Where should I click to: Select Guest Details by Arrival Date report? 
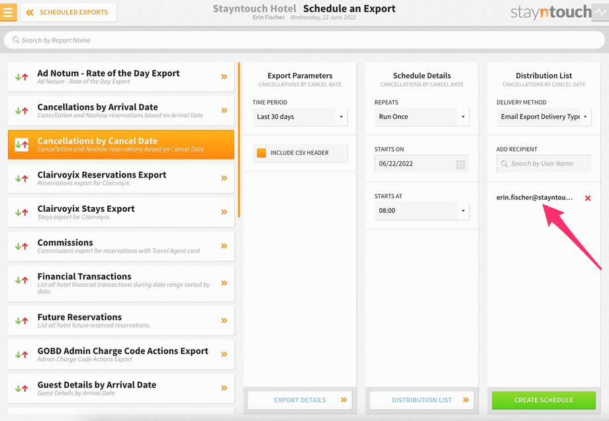click(x=121, y=388)
